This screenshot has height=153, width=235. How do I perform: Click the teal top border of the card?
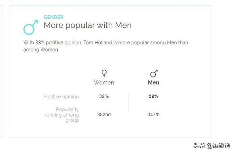pos(111,6)
